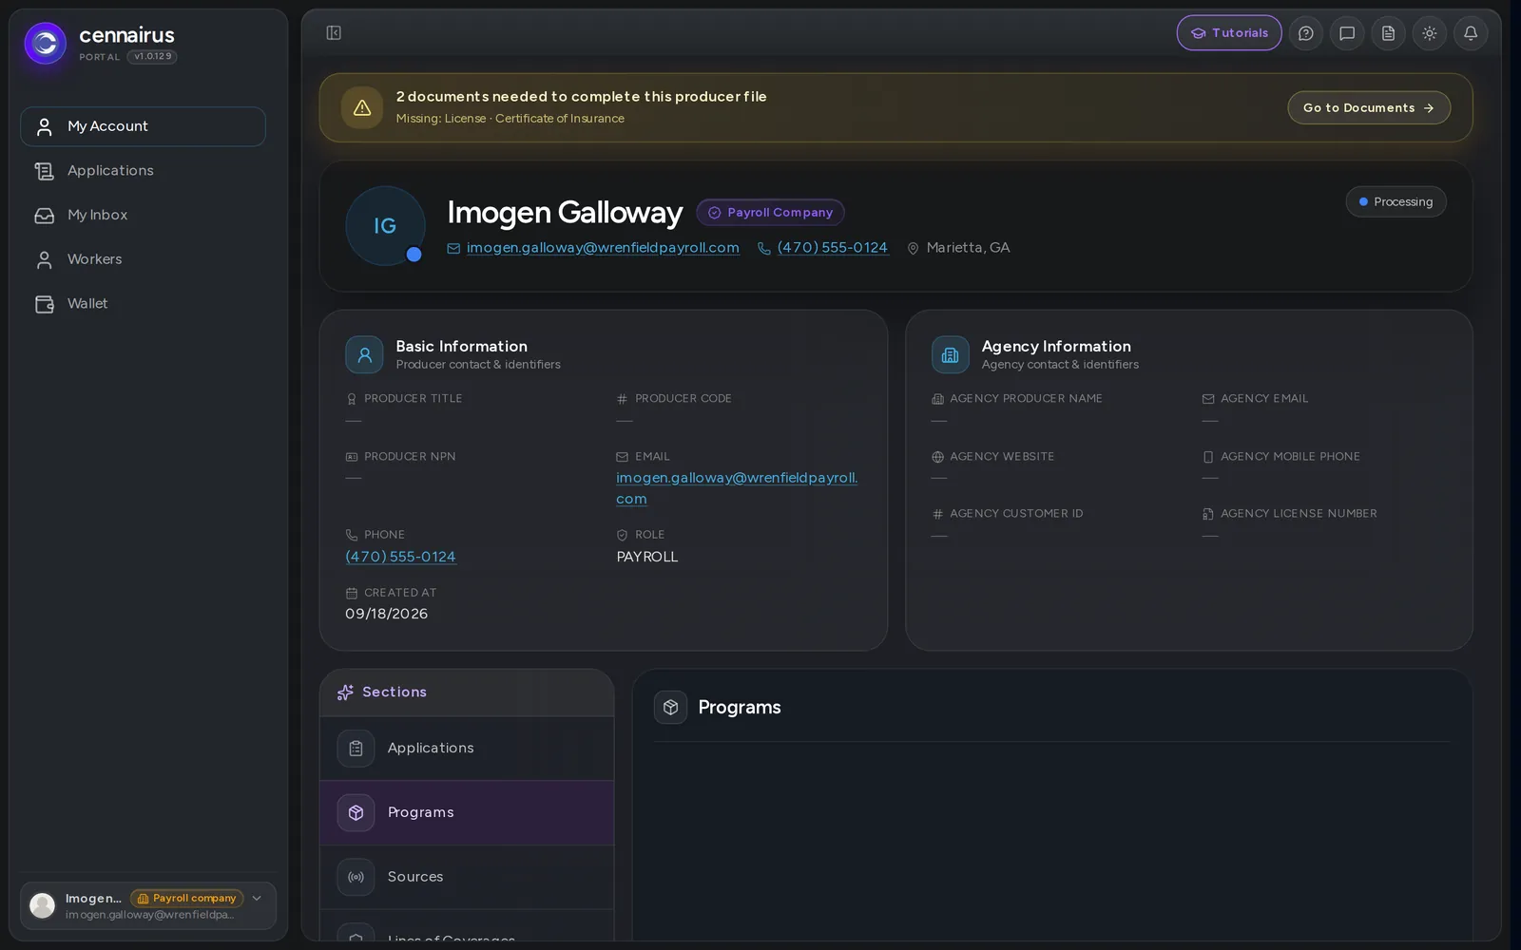Click the cennairus logo icon

tap(45, 44)
